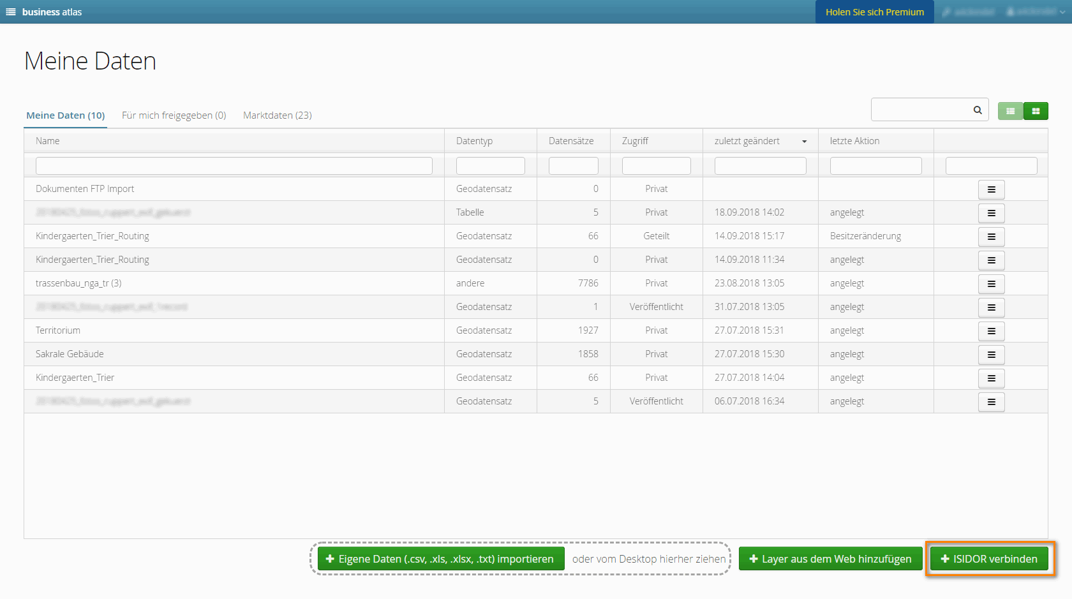Focus the letzte Aktion filter field
This screenshot has height=599, width=1072.
[875, 166]
